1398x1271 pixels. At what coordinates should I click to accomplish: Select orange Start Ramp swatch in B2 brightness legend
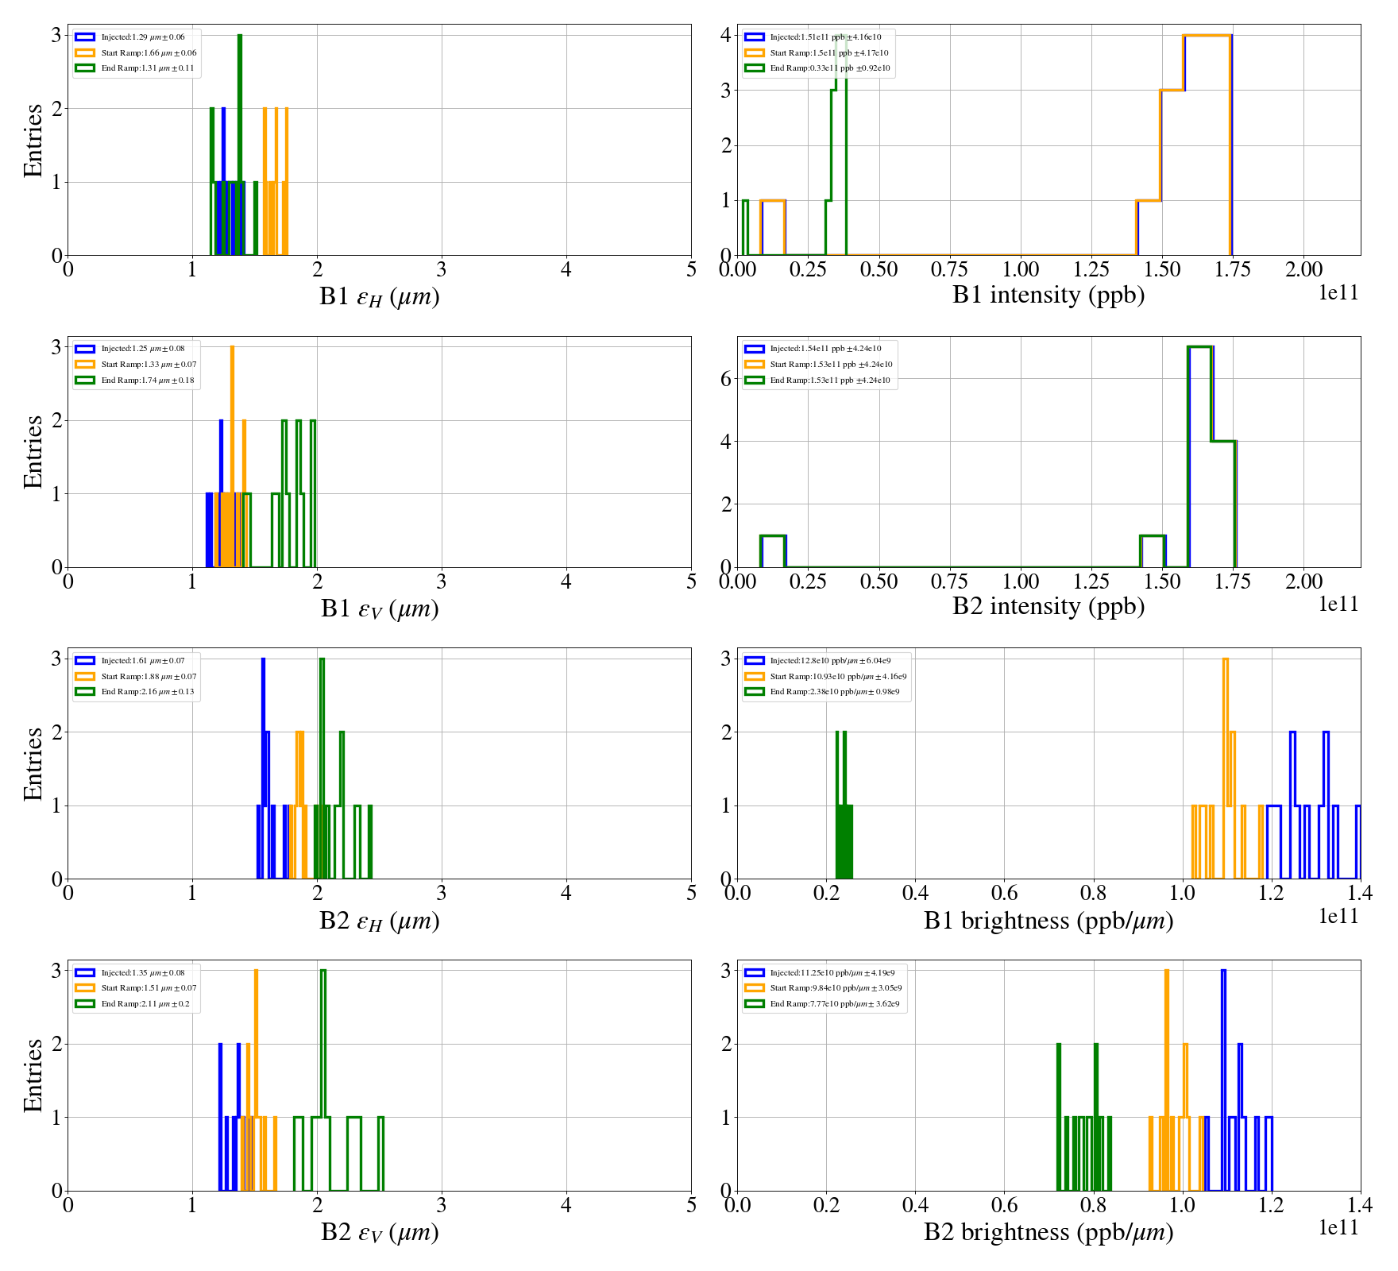coord(754,988)
